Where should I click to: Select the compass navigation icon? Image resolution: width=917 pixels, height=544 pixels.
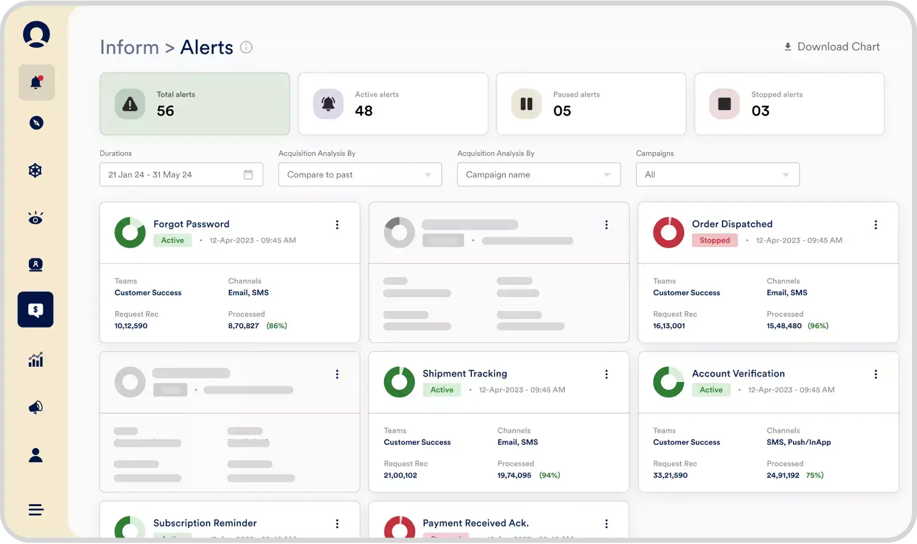click(x=36, y=123)
